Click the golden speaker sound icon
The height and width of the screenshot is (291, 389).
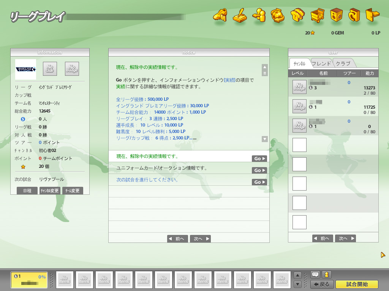click(x=337, y=15)
